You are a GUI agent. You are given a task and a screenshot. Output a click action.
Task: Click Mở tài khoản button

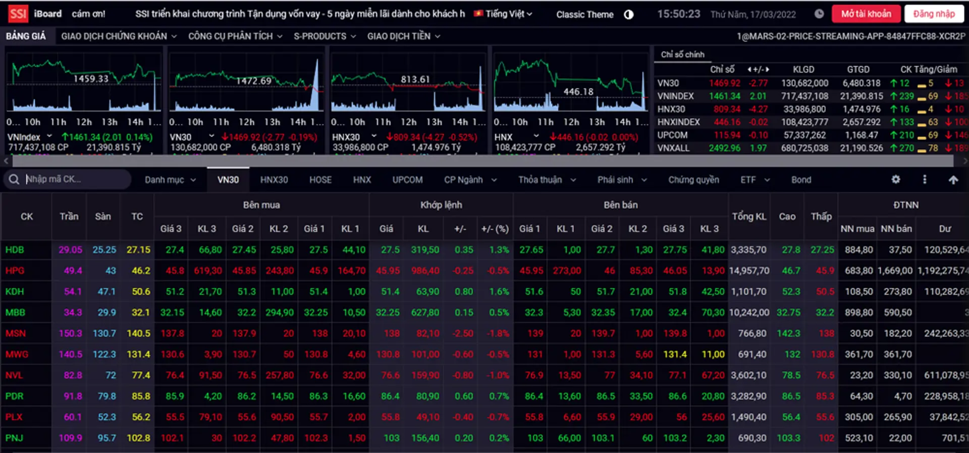click(866, 14)
